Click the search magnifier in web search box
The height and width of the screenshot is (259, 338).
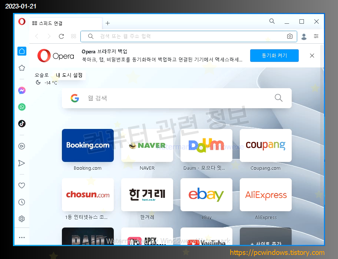(x=278, y=98)
